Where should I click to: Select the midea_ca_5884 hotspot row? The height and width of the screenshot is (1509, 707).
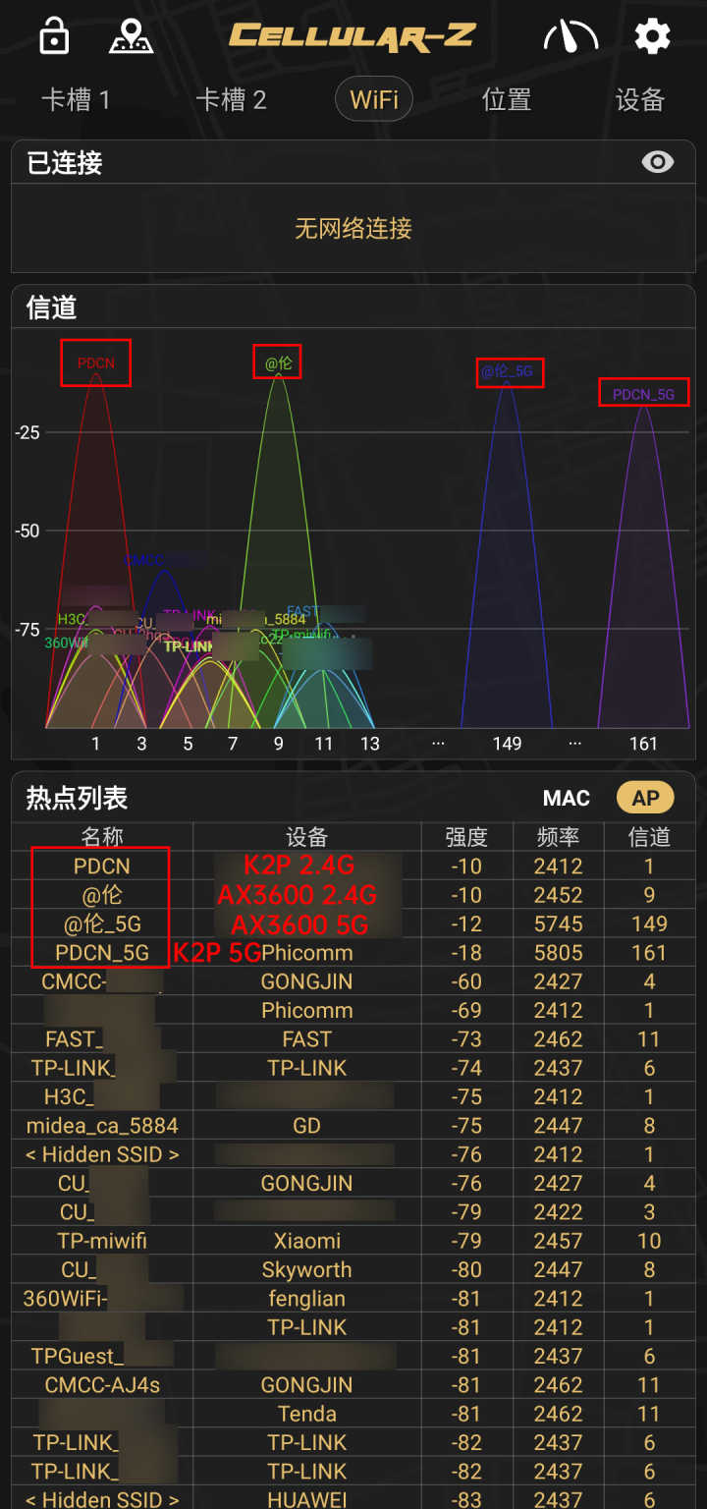click(353, 1126)
